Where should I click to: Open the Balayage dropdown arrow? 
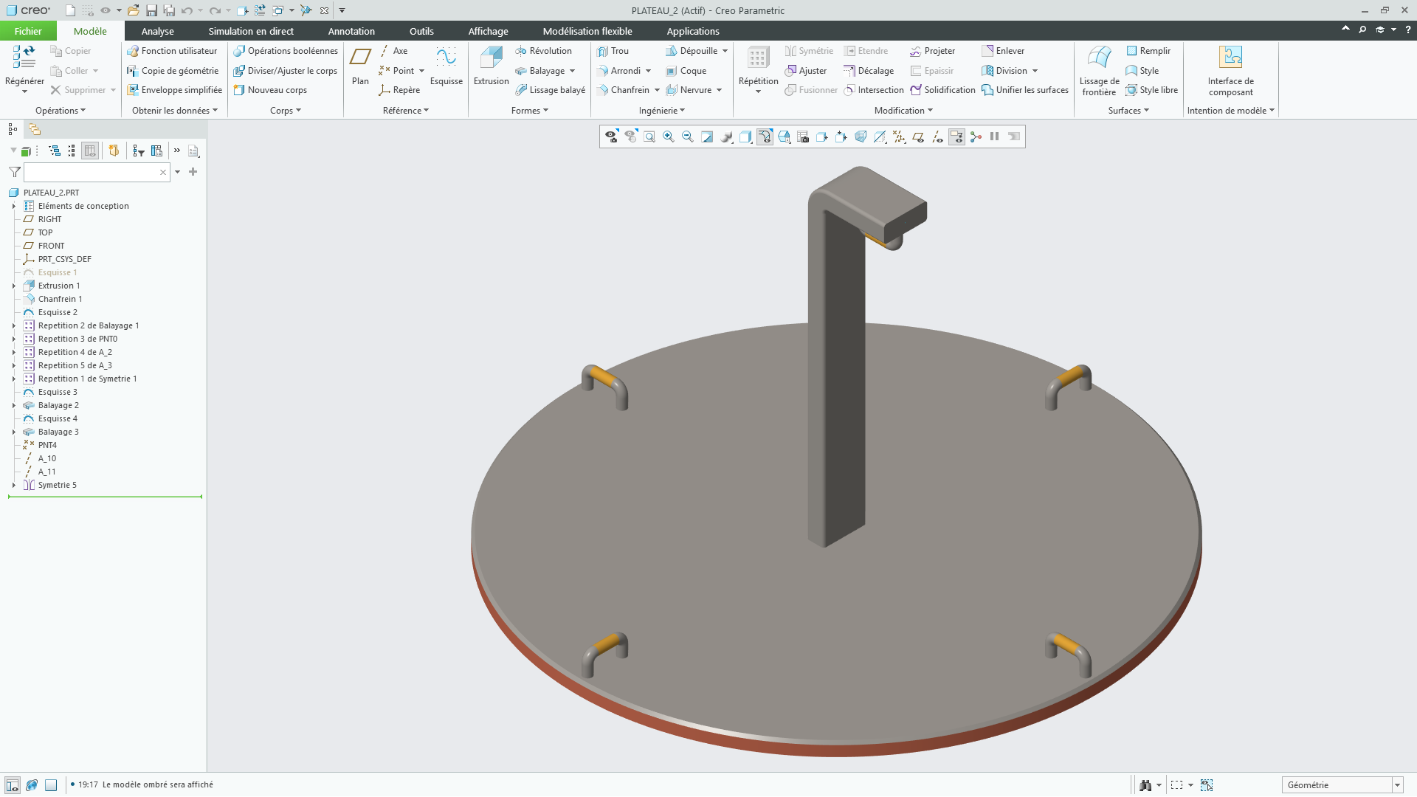572,71
